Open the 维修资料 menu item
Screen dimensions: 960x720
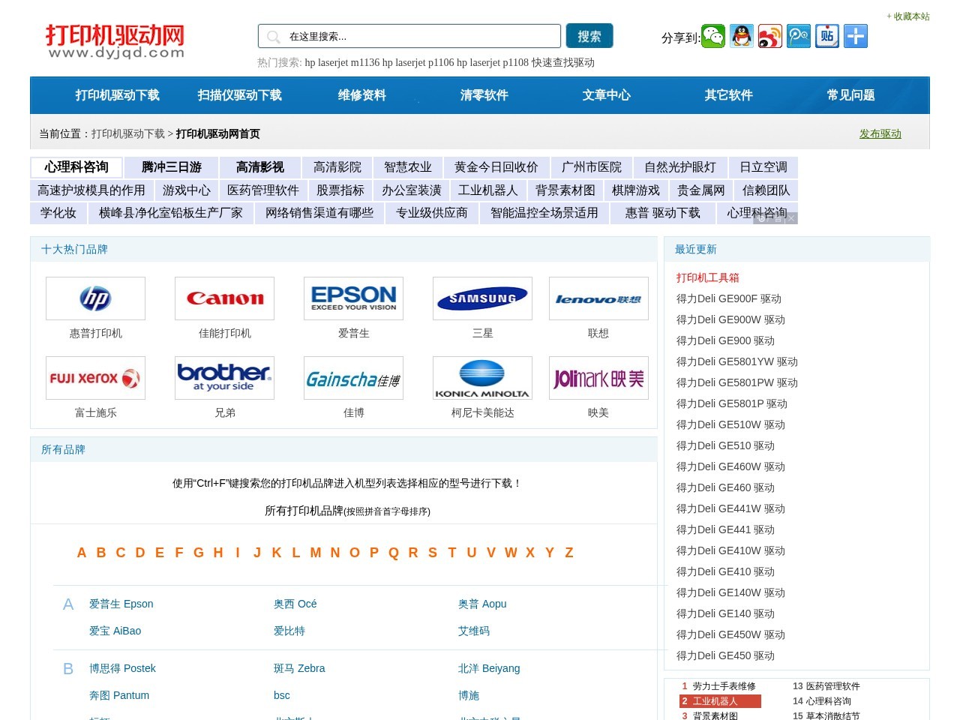click(361, 95)
